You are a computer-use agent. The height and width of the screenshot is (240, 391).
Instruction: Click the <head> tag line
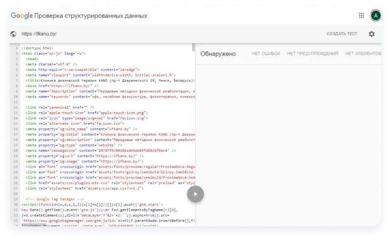pos(32,59)
